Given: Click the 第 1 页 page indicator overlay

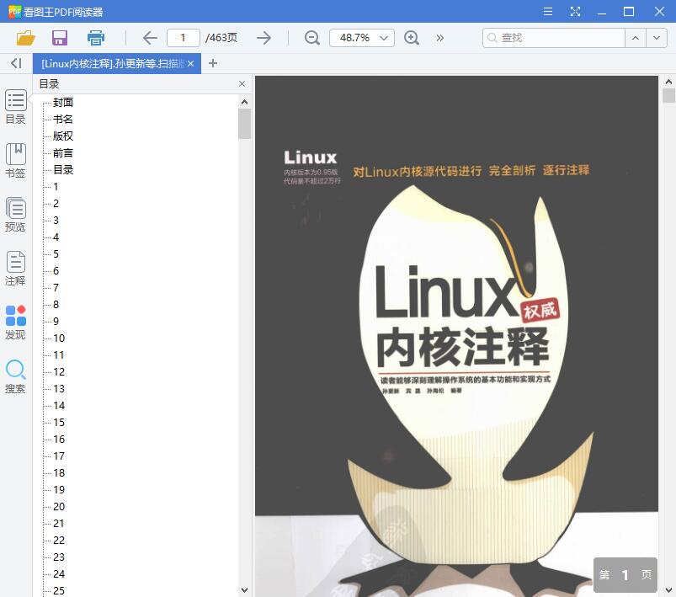Looking at the screenshot, I should (x=625, y=574).
